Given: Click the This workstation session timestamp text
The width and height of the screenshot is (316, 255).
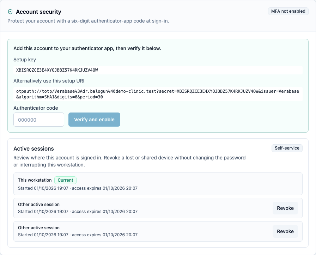Looking at the screenshot, I should pyautogui.click(x=78, y=188).
